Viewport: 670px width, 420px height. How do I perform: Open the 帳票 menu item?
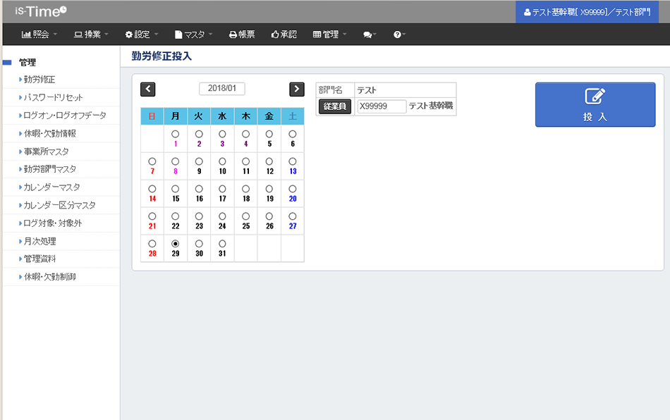coord(242,35)
